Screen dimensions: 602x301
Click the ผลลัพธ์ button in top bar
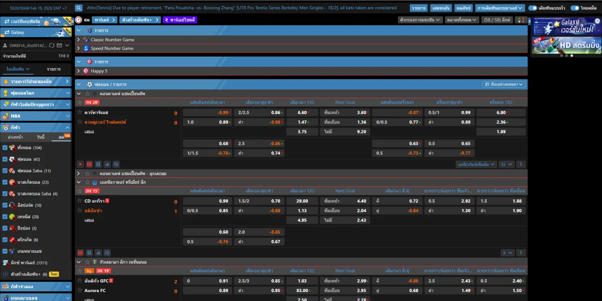click(x=463, y=8)
